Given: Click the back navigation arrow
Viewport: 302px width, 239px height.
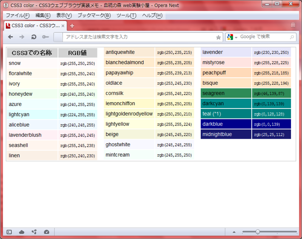Looking at the screenshot, I should pos(10,37).
